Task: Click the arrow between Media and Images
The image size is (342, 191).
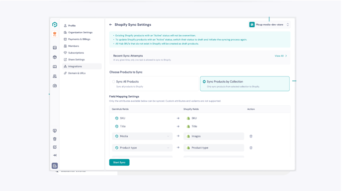Action: tap(178, 136)
